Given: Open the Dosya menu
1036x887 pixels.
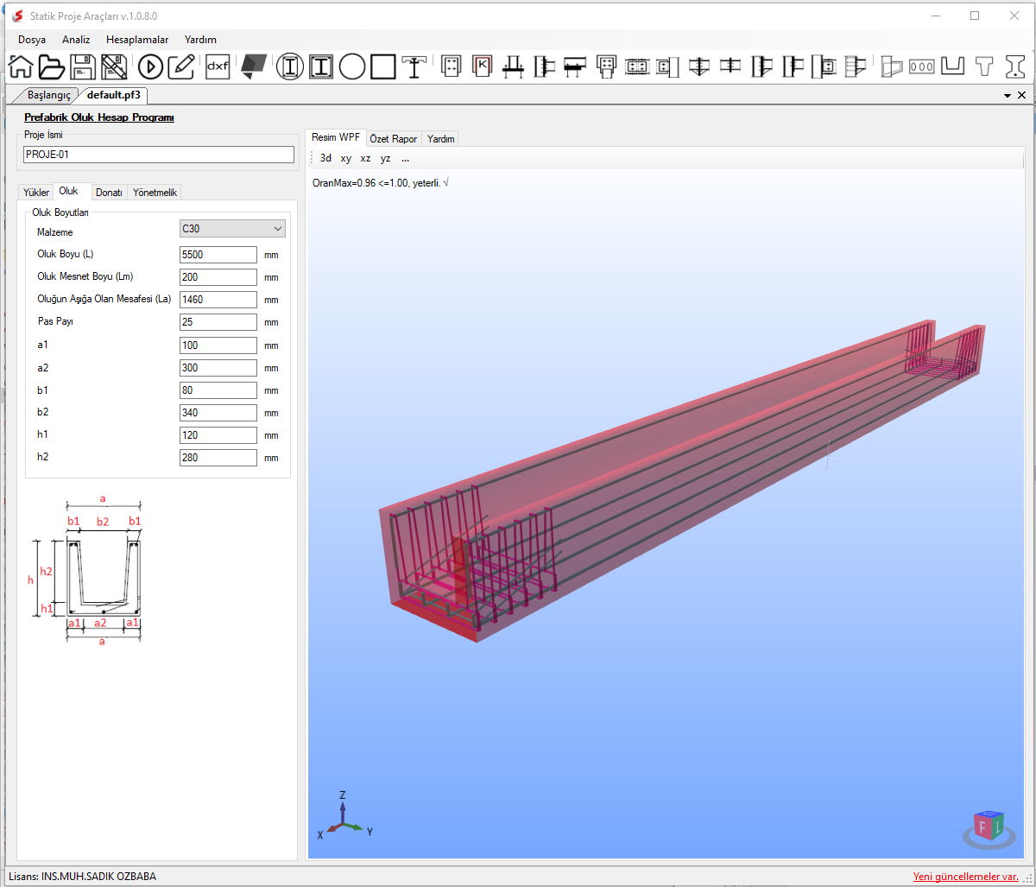Looking at the screenshot, I should point(32,40).
